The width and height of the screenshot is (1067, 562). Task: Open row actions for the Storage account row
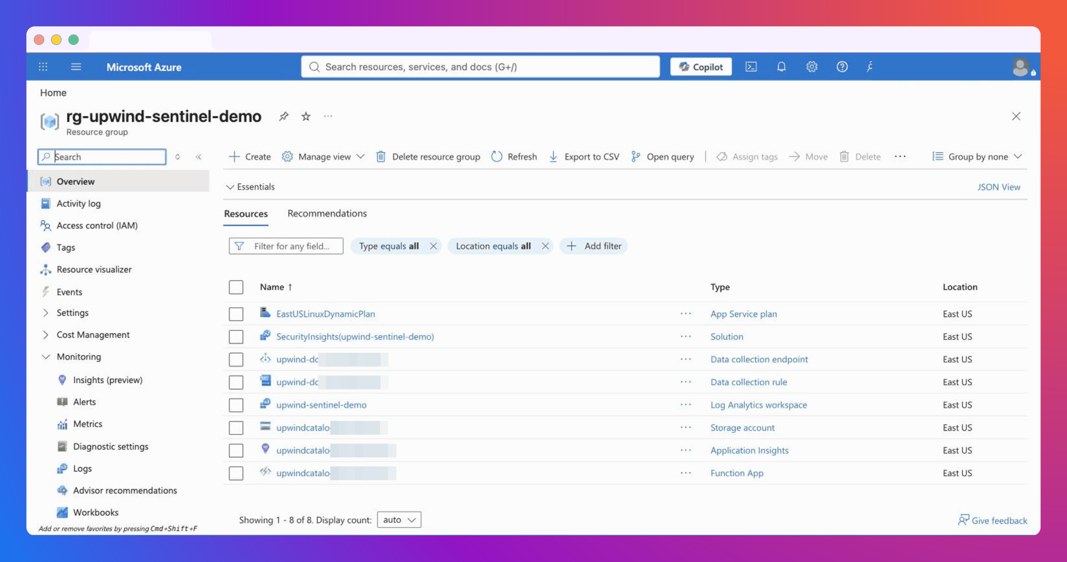pos(686,427)
